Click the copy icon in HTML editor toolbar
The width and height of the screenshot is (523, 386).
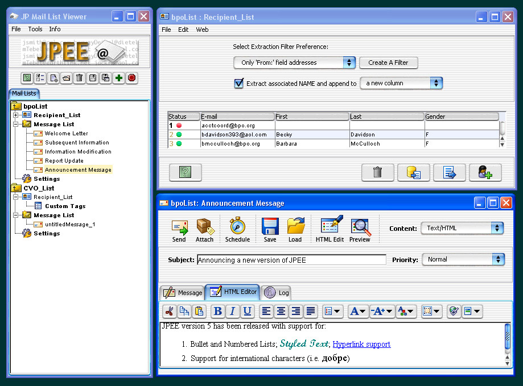pyautogui.click(x=184, y=312)
